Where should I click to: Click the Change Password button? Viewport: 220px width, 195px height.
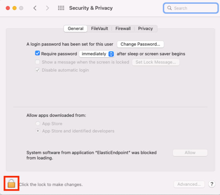(x=140, y=44)
